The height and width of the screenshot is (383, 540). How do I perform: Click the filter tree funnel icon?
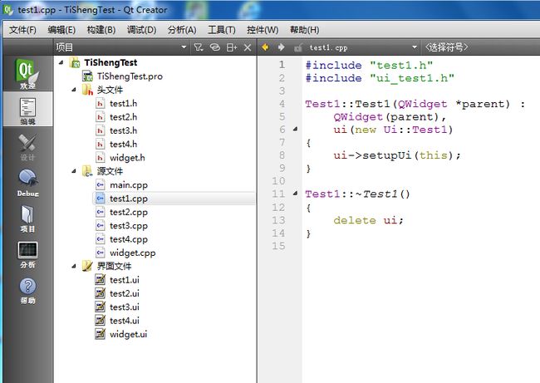point(199,47)
